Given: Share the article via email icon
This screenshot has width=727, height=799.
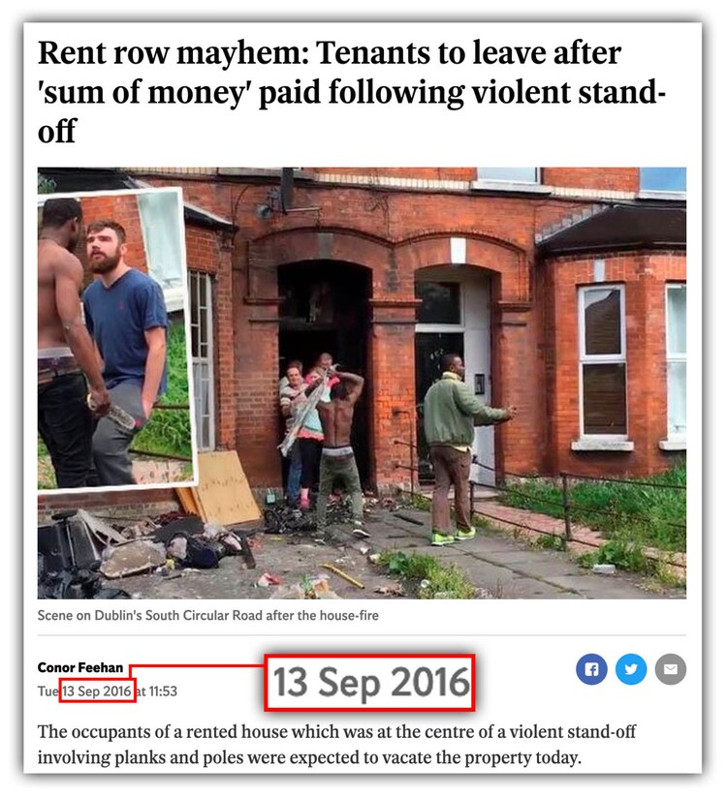Looking at the screenshot, I should pyautogui.click(x=671, y=669).
